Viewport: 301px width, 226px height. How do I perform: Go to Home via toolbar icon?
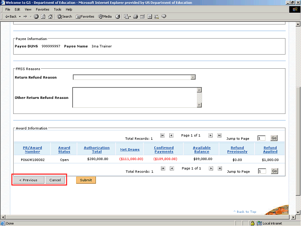tap(50, 16)
